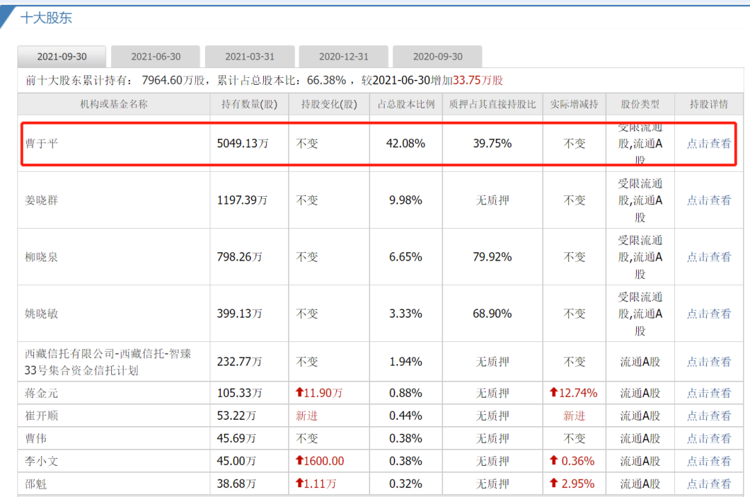750x497 pixels.
Task: Click the 9.98% share ratio
Action: click(x=406, y=200)
